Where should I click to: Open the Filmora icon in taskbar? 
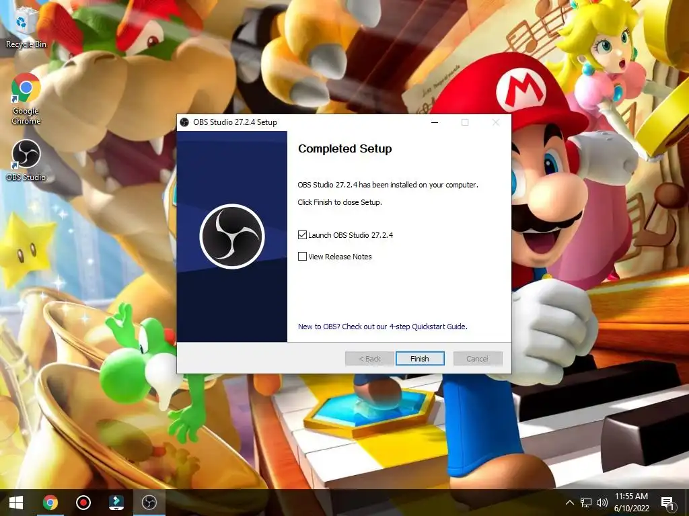point(116,503)
